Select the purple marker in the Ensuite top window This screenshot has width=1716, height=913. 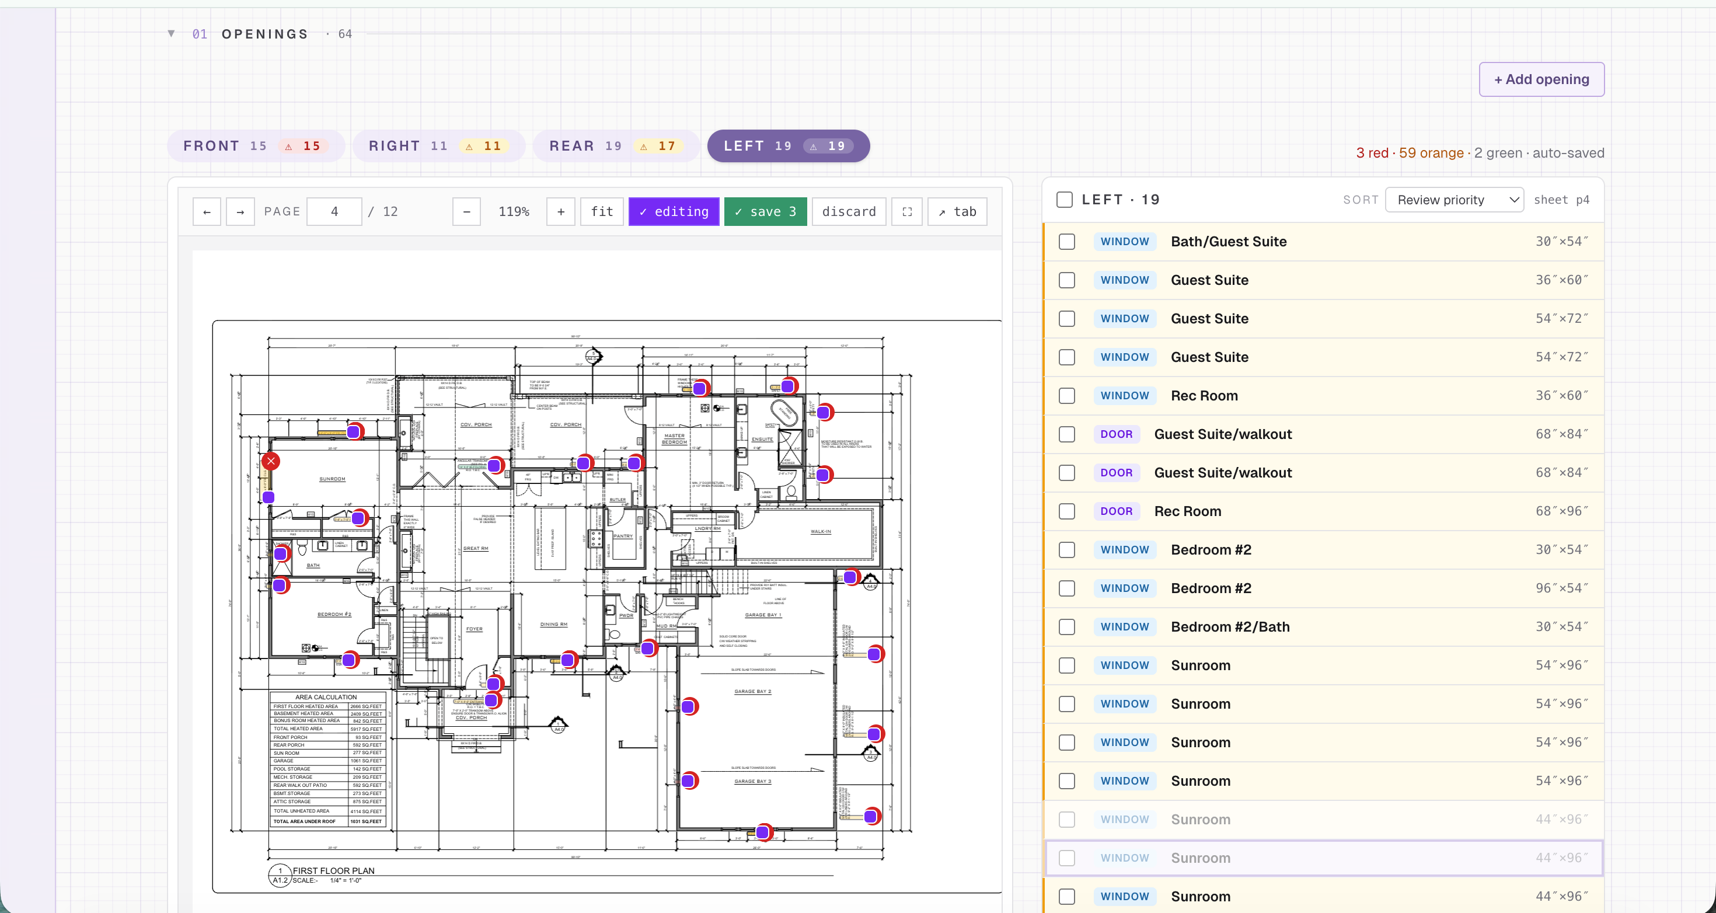pyautogui.click(x=787, y=386)
